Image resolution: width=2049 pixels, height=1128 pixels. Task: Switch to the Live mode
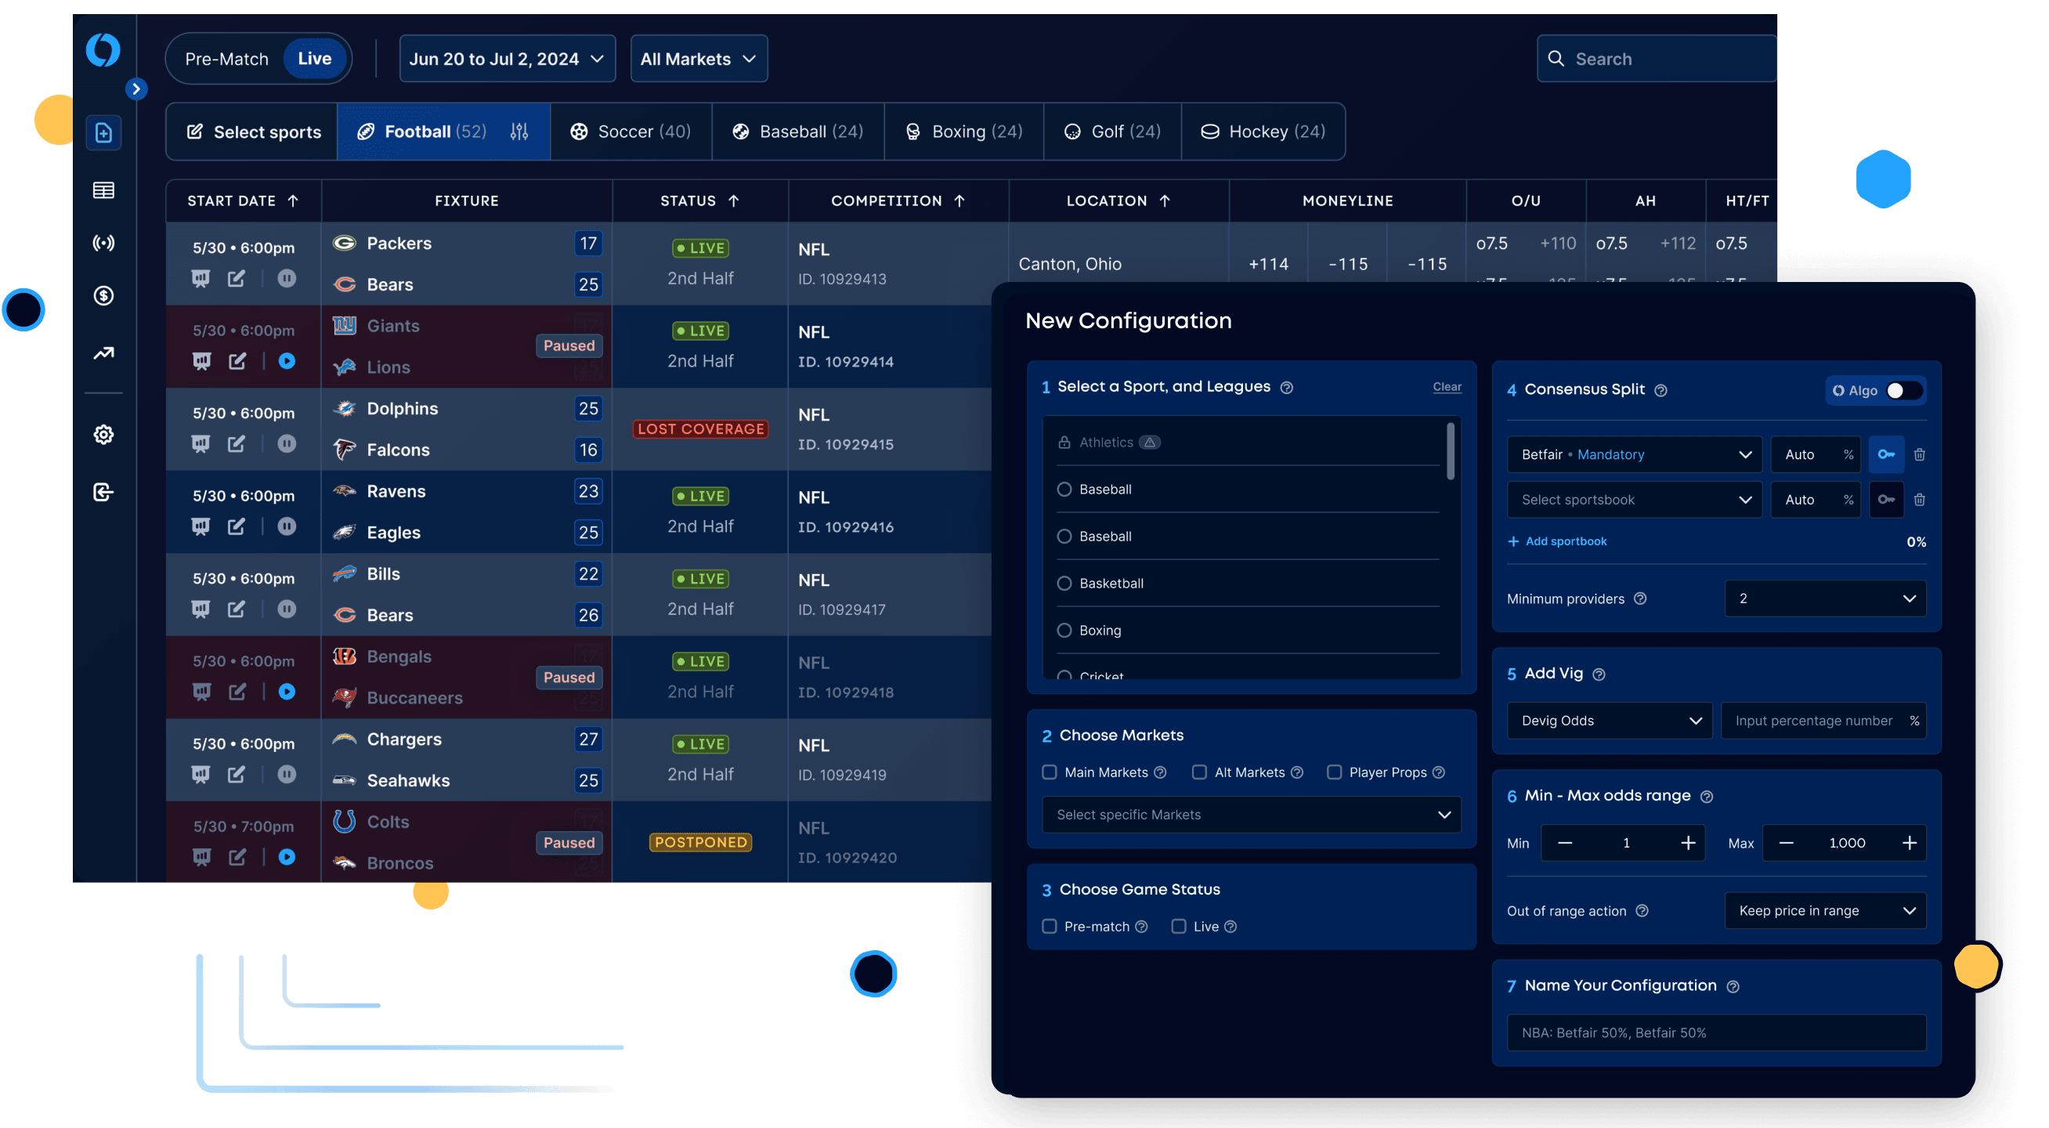pyautogui.click(x=314, y=58)
